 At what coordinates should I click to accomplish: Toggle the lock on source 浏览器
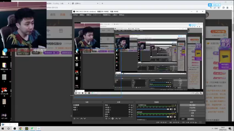(x=132, y=112)
